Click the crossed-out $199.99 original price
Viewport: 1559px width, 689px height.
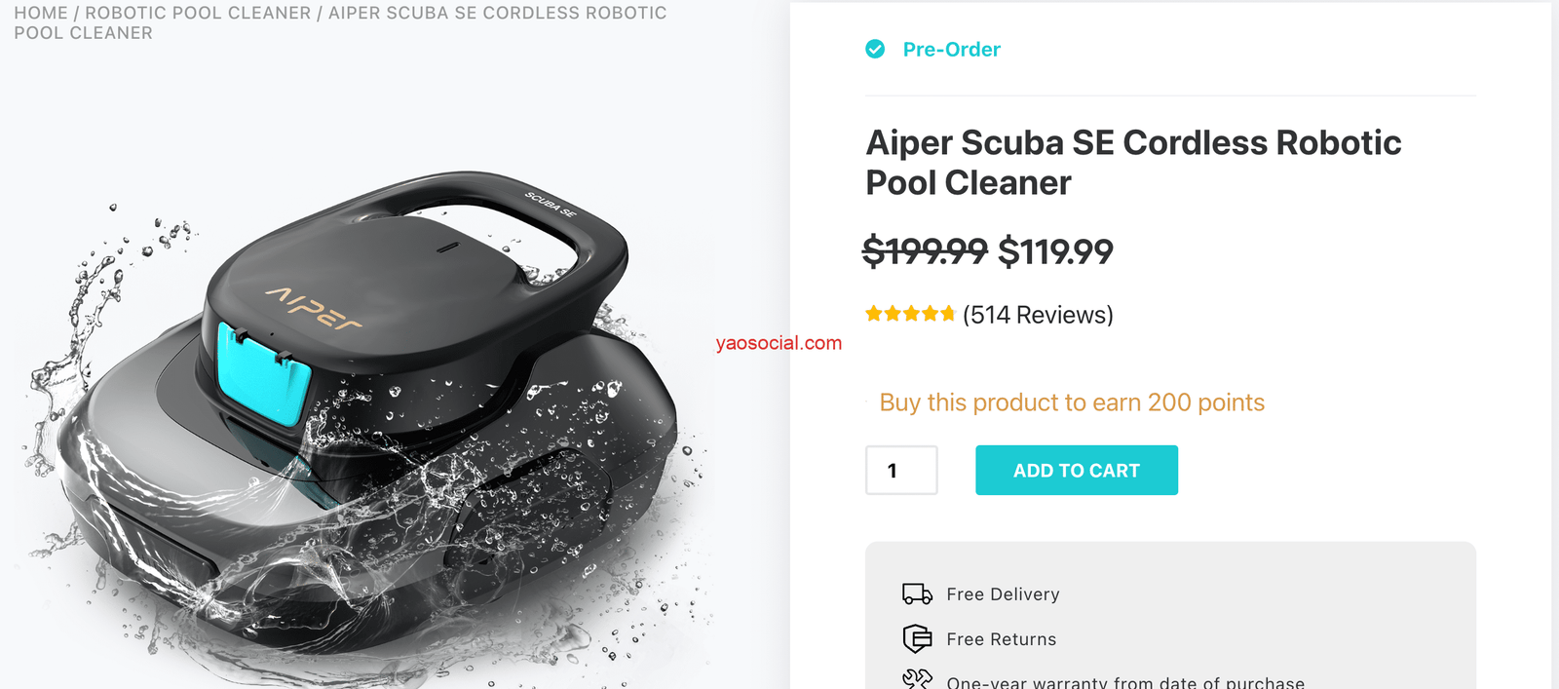(925, 251)
